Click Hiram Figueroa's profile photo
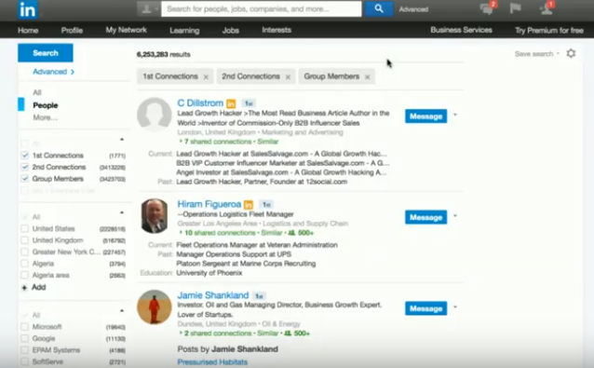Image resolution: width=594 pixels, height=368 pixels. [x=155, y=215]
